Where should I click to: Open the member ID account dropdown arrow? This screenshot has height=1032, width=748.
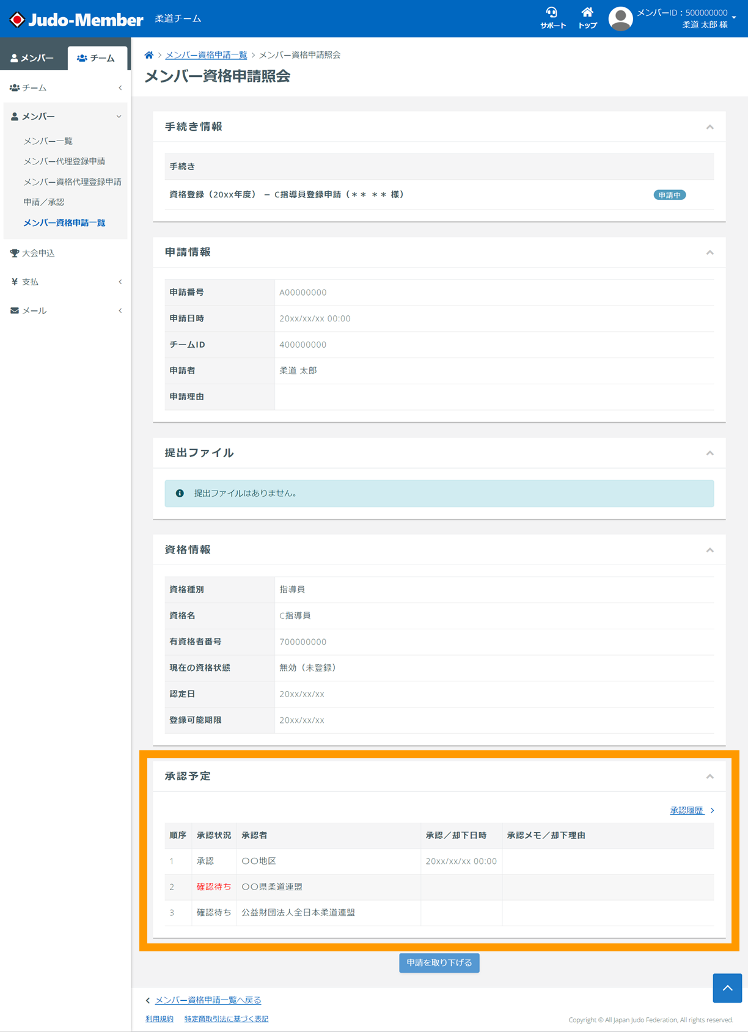[x=734, y=18]
